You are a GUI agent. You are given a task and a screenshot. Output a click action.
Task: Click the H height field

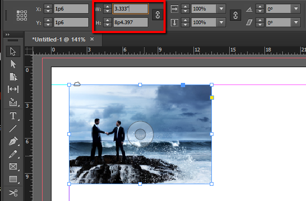[x=130, y=23]
